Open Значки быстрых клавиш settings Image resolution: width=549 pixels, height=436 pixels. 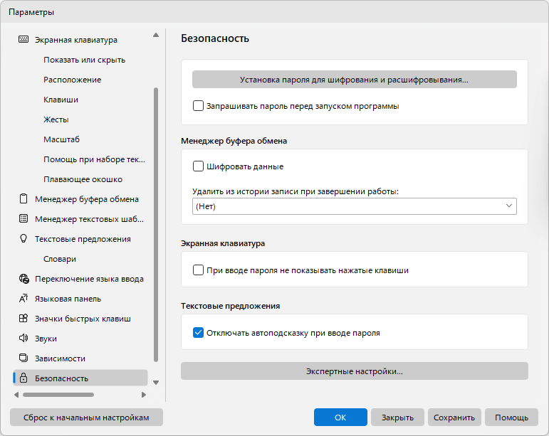83,319
